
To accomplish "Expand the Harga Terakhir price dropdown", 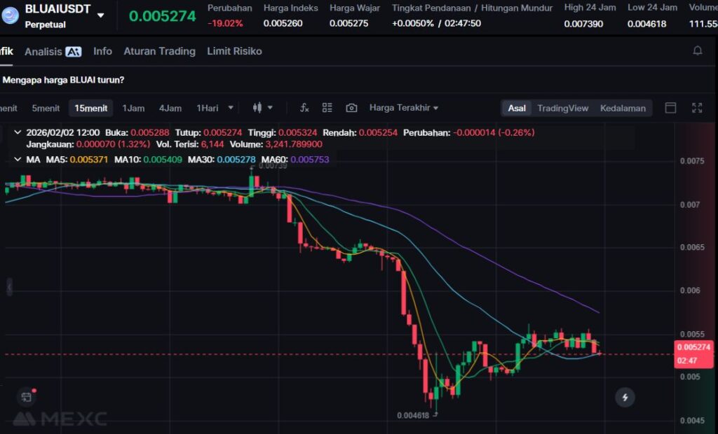I will 404,108.
